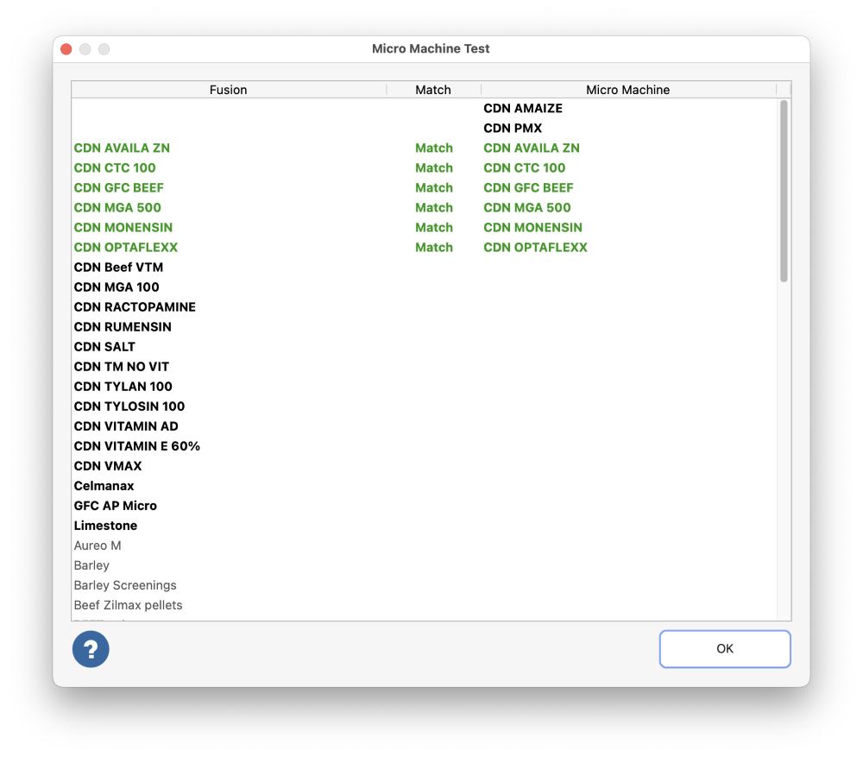Select CDN MONENSIN in the Micro Machine column
Image resolution: width=863 pixels, height=757 pixels.
coord(532,227)
